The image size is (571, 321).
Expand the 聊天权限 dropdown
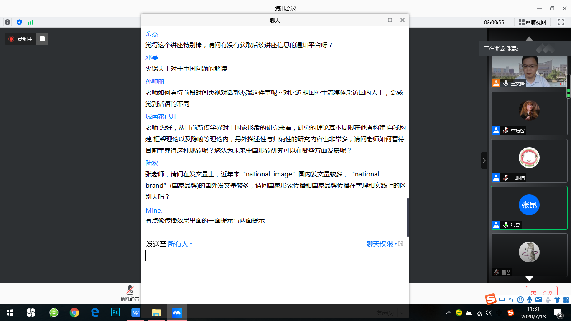point(381,244)
